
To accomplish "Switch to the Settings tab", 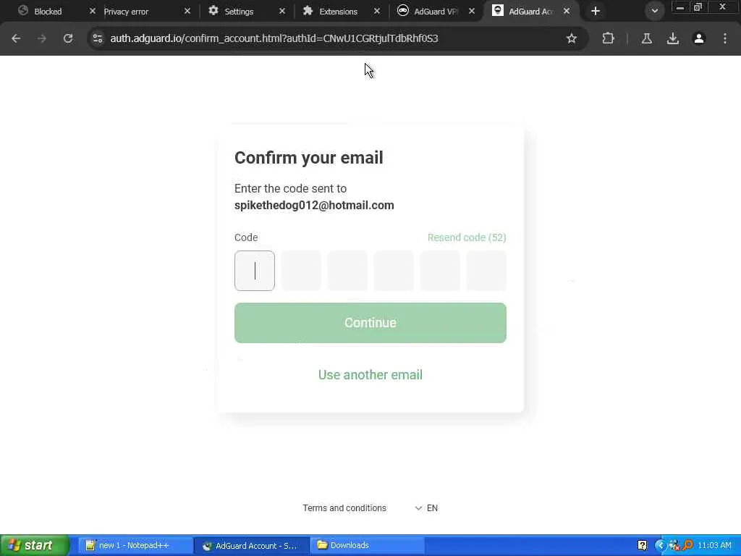I will tap(239, 12).
